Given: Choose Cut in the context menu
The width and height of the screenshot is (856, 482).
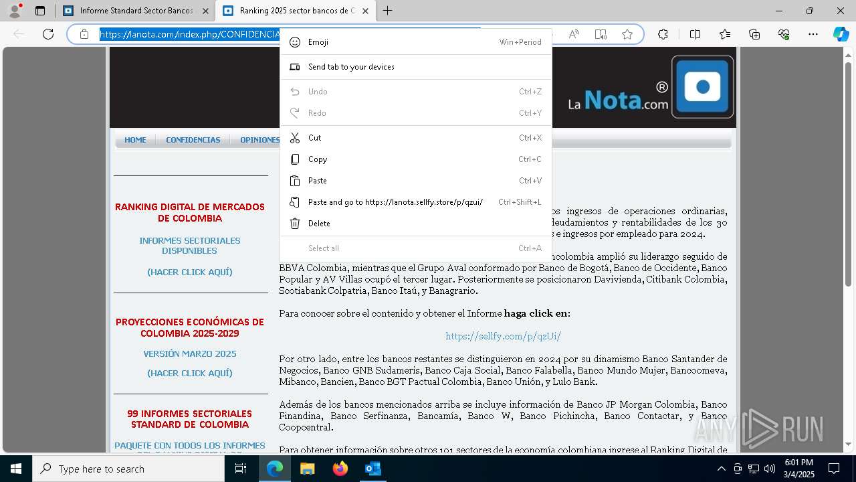Looking at the screenshot, I should point(415,138).
